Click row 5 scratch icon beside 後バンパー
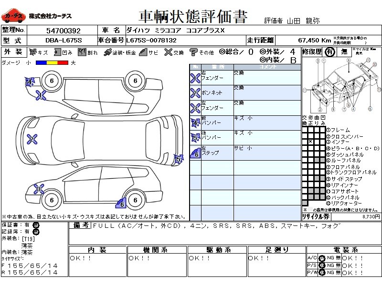Image resolution: width=382 pixels, height=286 pixels. tap(195, 138)
